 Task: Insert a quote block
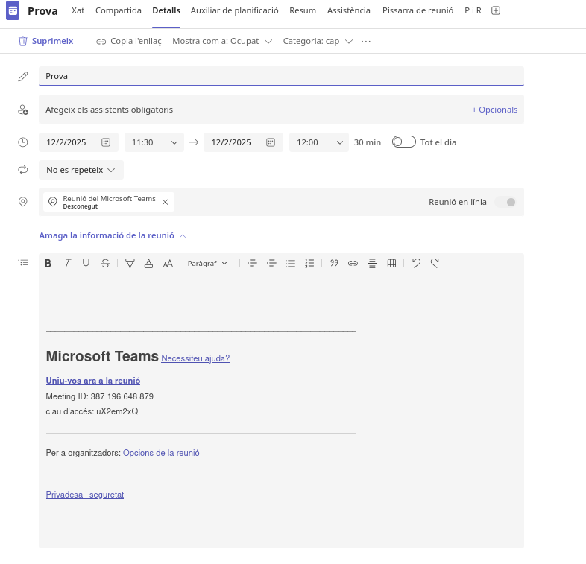pyautogui.click(x=334, y=264)
